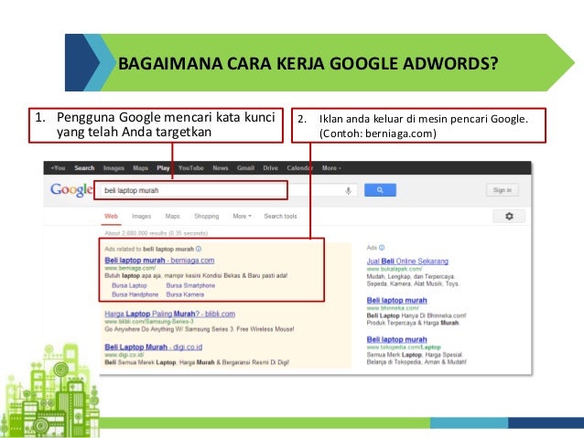Open Drive in the top black bar
The width and height of the screenshot is (584, 438).
[270, 168]
